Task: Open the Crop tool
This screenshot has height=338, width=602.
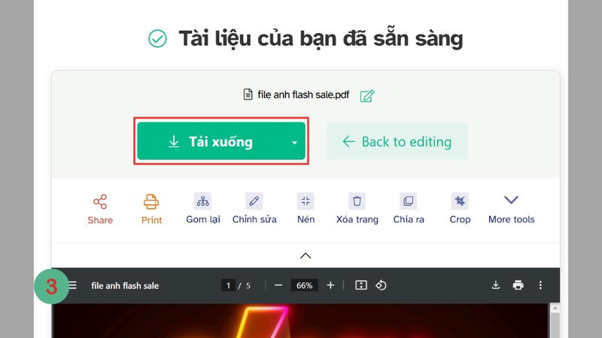Action: (460, 201)
